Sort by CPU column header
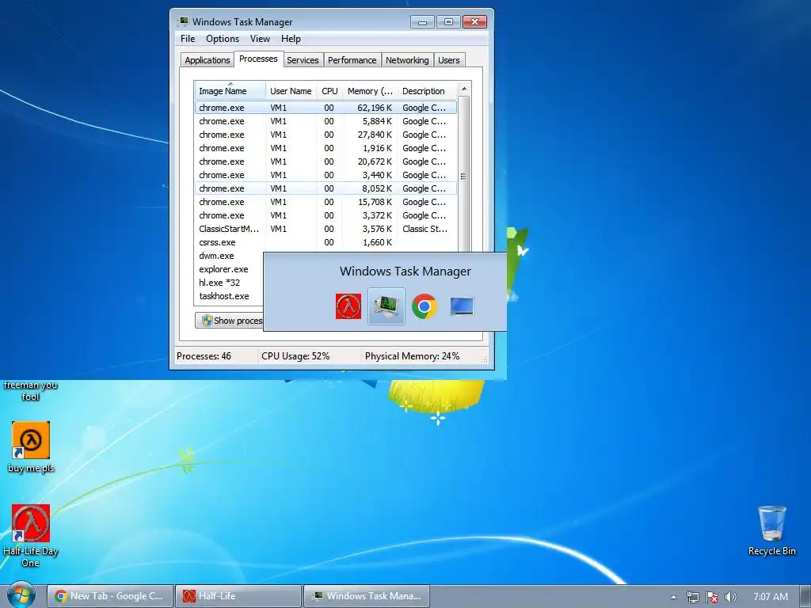This screenshot has width=811, height=608. (x=329, y=91)
